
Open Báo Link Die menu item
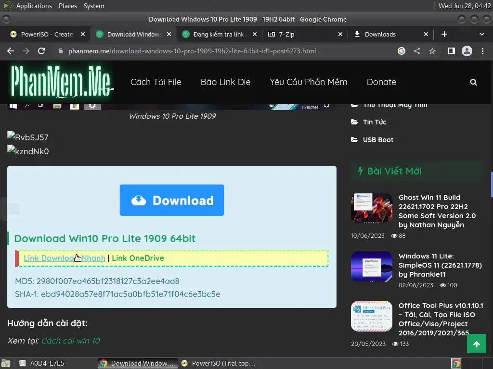(x=225, y=82)
